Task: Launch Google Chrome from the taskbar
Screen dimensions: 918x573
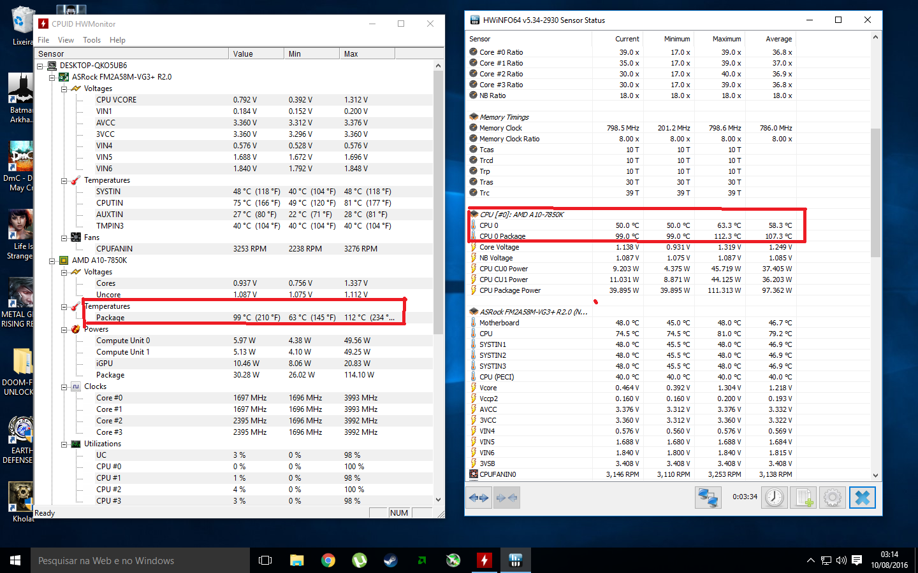Action: tap(328, 560)
